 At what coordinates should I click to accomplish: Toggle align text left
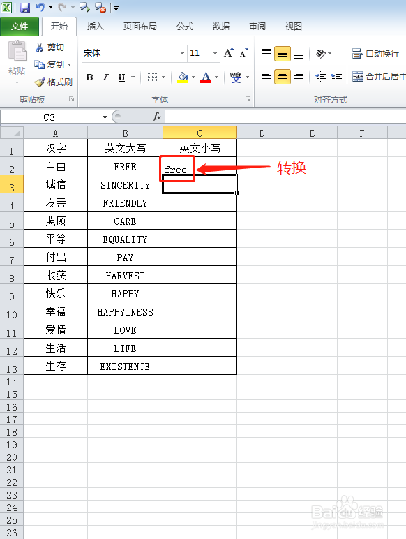[x=266, y=76]
